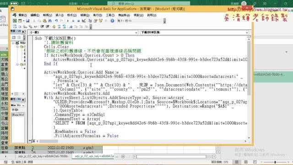Viewport: 293px width, 165px height.
Task: Collapse second folder node in project tree
Action: [x=17, y=65]
